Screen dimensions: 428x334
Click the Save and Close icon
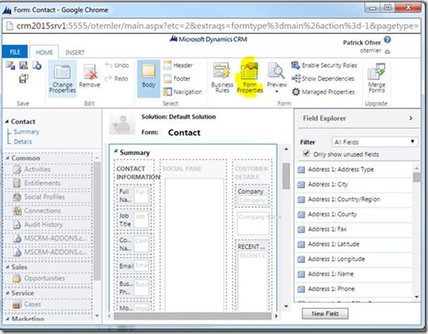coord(23,66)
